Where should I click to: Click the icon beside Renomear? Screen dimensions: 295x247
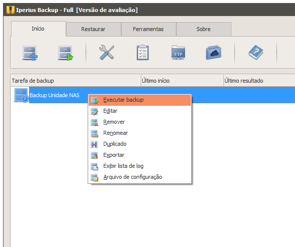94,133
